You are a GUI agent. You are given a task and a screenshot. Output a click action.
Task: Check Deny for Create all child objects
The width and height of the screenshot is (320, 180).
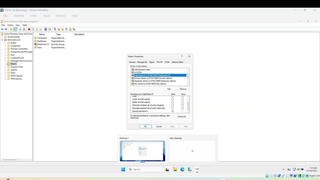[x=182, y=99]
